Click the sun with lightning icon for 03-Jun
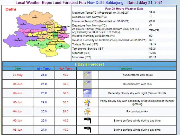The height and width of the screenshot is (135, 180). point(87,102)
